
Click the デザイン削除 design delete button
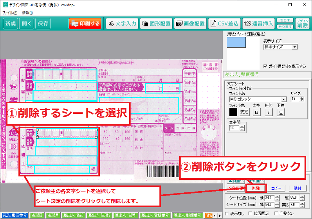tap(303, 23)
